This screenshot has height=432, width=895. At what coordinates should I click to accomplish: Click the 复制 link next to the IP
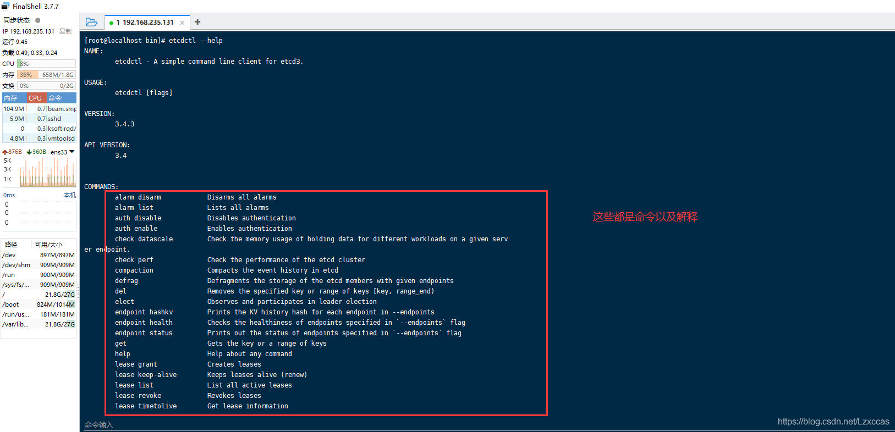click(x=65, y=31)
